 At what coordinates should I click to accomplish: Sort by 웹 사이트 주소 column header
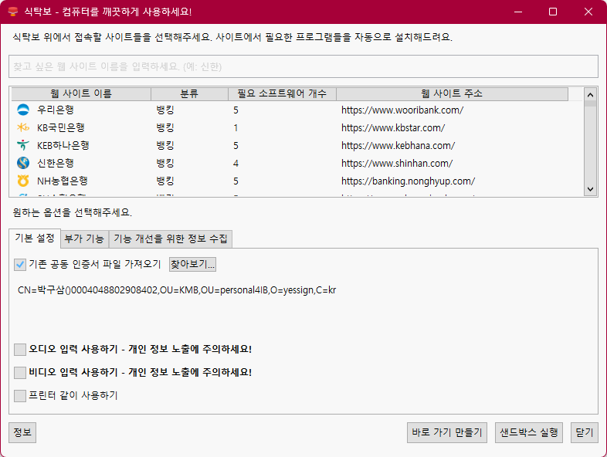pos(452,93)
